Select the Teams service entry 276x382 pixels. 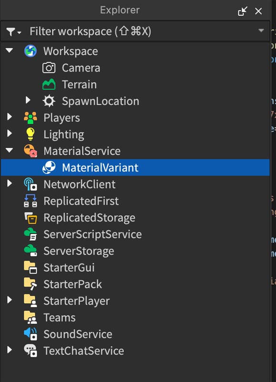point(135,318)
